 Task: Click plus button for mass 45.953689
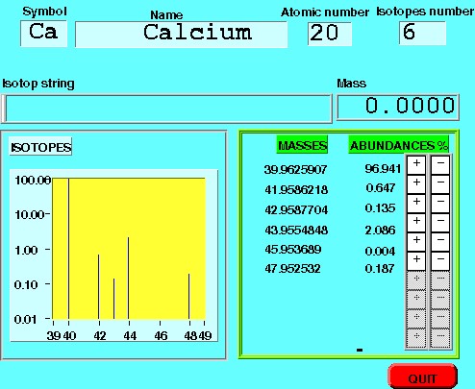(416, 241)
